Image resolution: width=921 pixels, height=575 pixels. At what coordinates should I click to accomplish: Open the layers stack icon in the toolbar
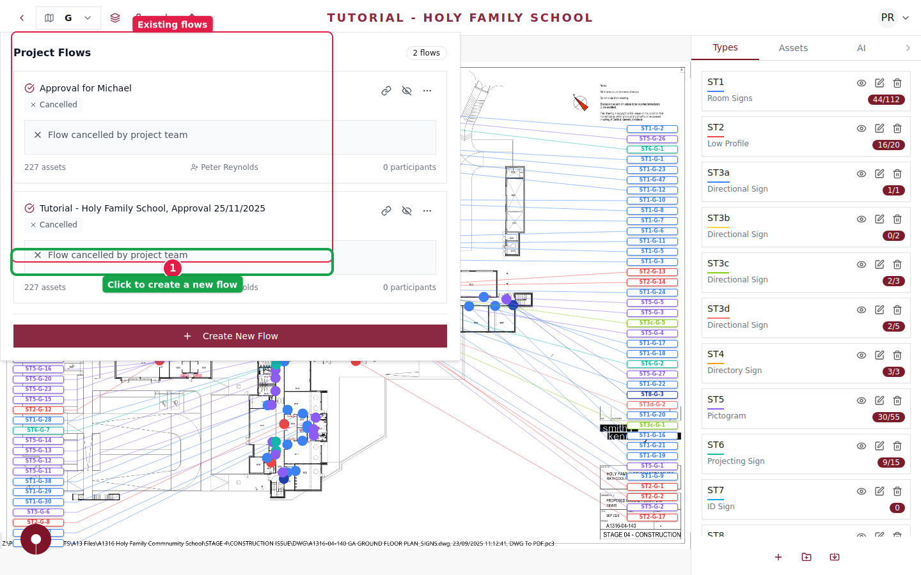coord(115,18)
